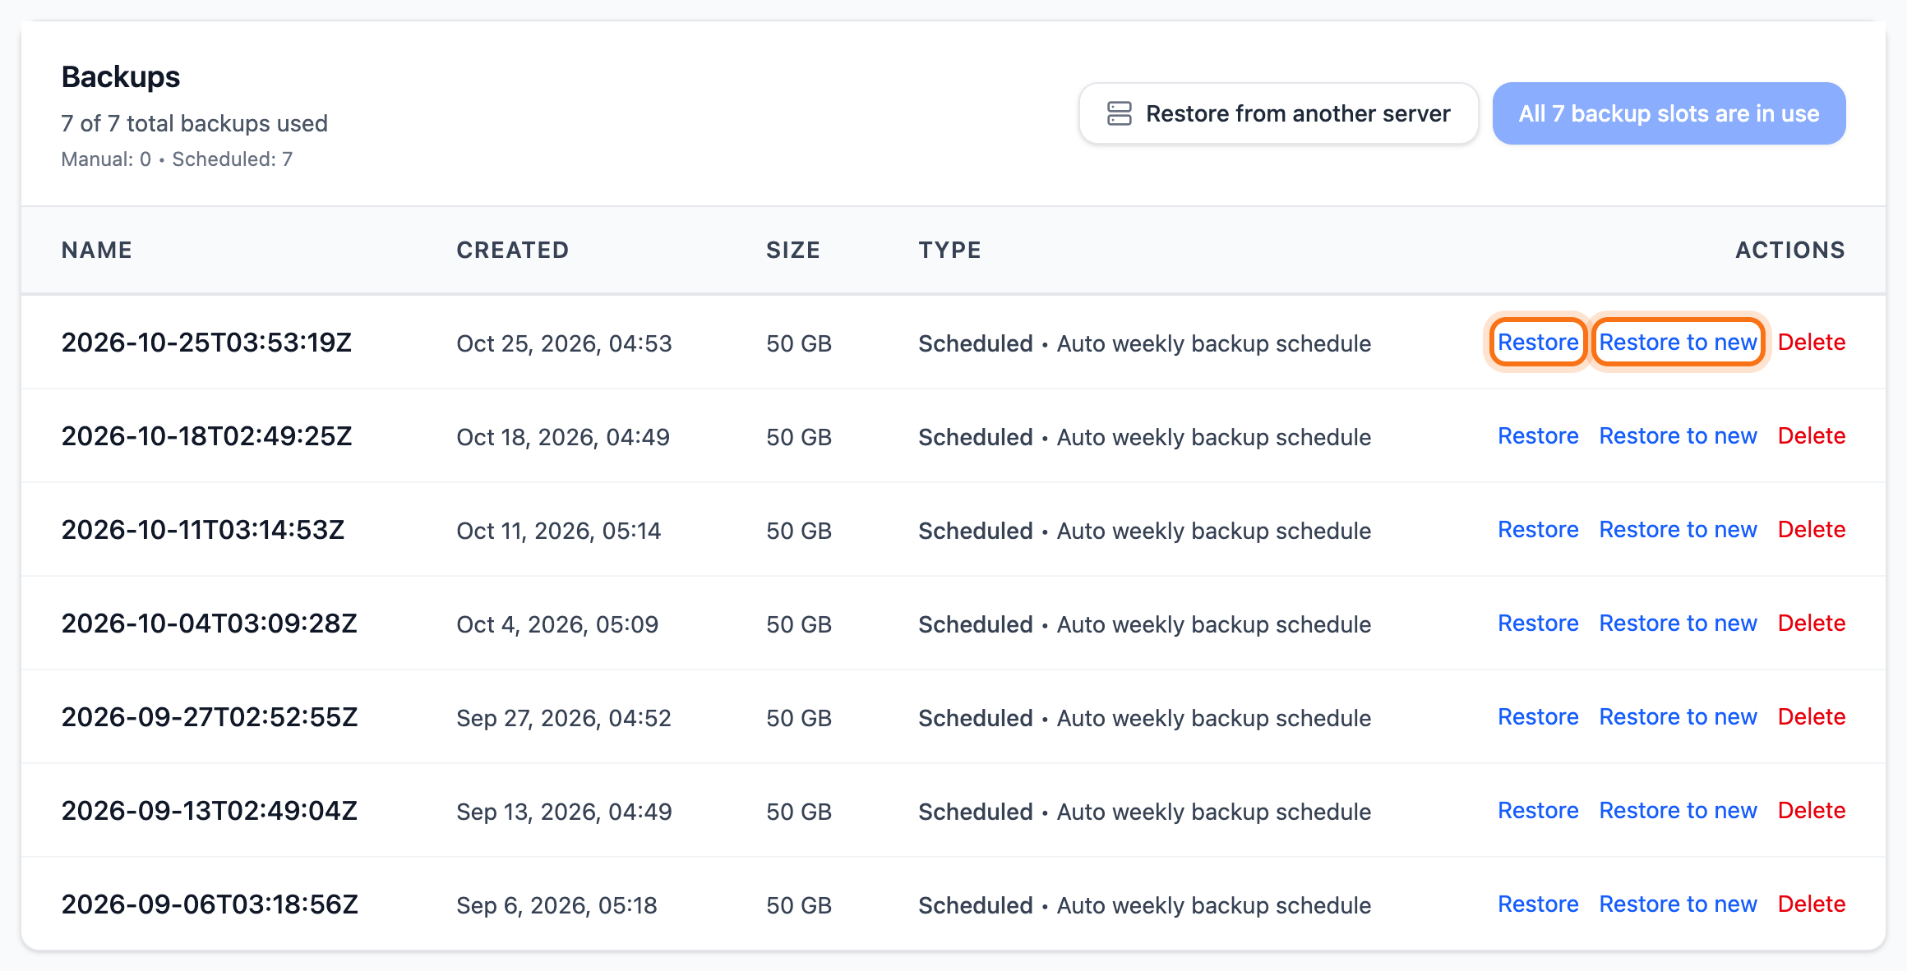Click the Backups heading
Screen dimensions: 1907x971
pyautogui.click(x=121, y=77)
